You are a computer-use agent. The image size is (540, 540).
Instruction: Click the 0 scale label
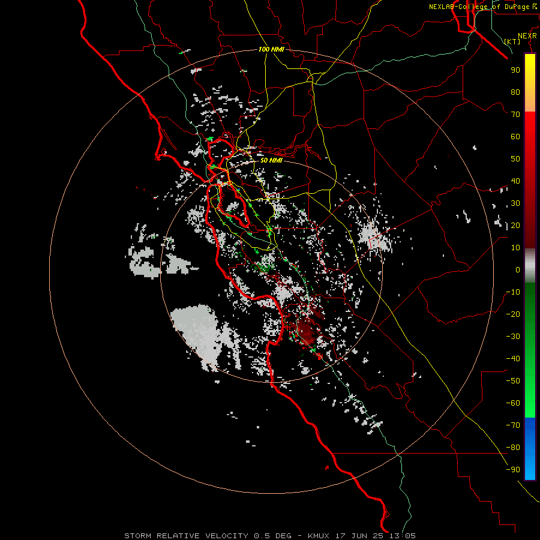(518, 270)
